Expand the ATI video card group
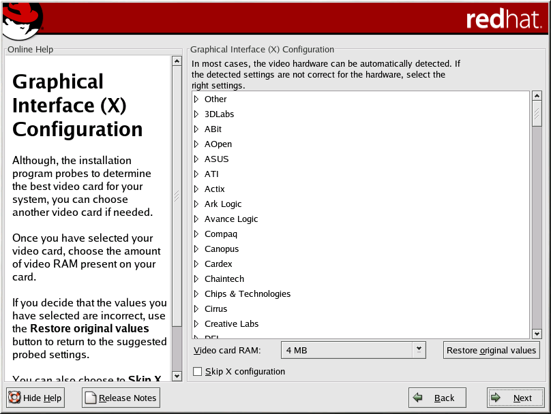This screenshot has width=551, height=414. (196, 174)
